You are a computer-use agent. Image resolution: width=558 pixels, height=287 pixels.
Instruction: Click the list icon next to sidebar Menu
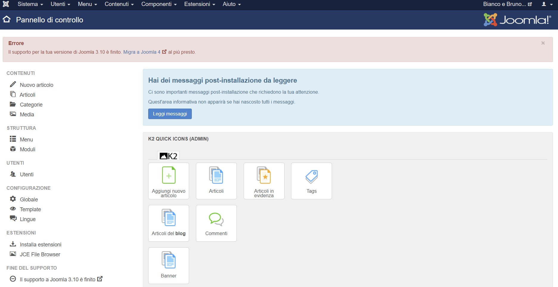click(13, 139)
